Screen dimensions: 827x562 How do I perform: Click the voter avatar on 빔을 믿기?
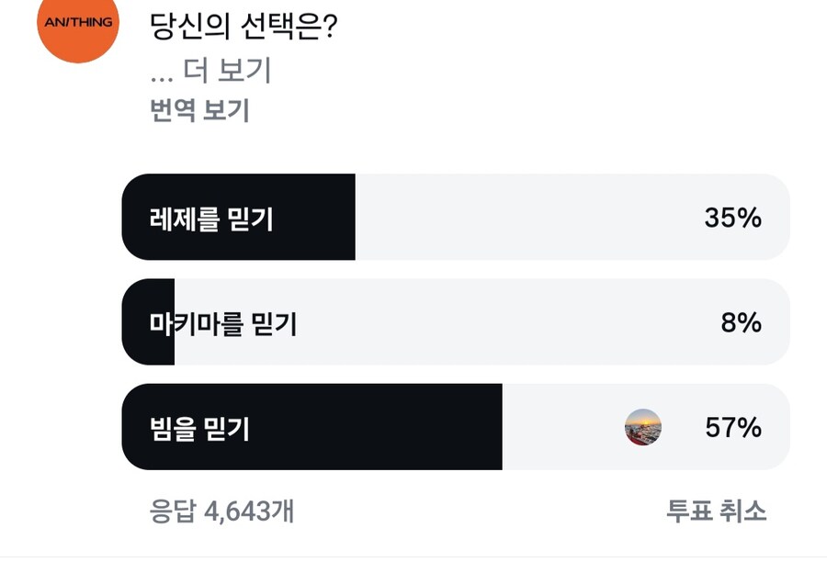(643, 427)
